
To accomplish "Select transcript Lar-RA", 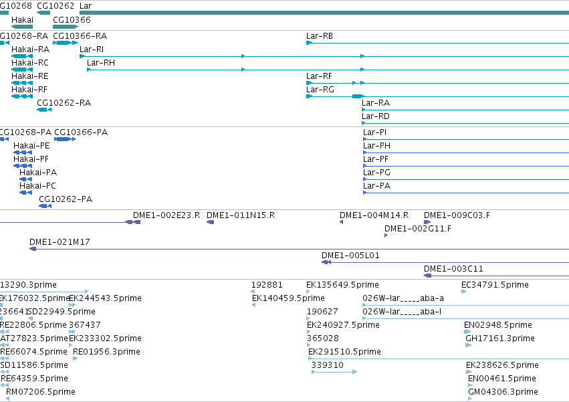I will 376,103.
